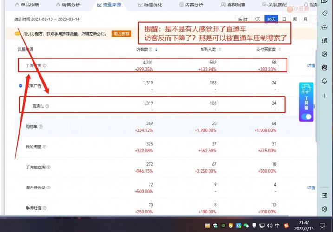Click the Sogou input S tray icon
The width and height of the screenshot is (333, 232).
click(x=287, y=226)
